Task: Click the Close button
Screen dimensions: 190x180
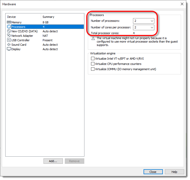Action: click(153, 172)
